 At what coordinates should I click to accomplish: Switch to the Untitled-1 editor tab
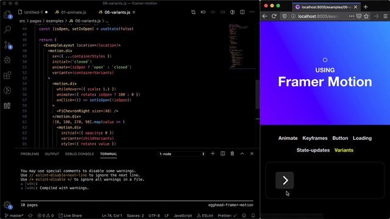(x=34, y=12)
